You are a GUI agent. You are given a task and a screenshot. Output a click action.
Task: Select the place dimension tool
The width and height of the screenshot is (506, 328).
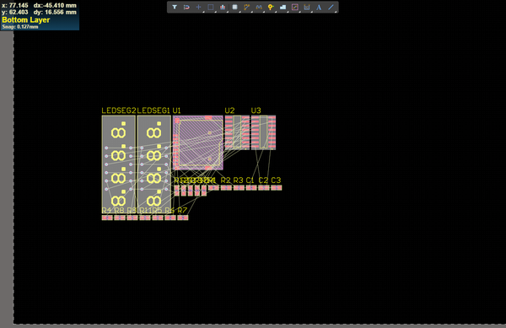click(307, 7)
